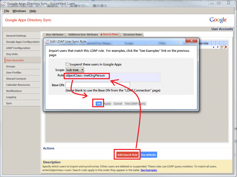Click the app icon in the title bar

pos(4,4)
